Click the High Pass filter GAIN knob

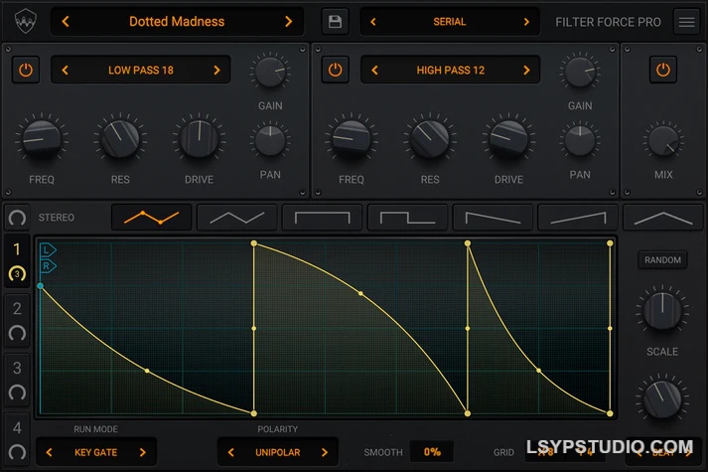point(580,72)
